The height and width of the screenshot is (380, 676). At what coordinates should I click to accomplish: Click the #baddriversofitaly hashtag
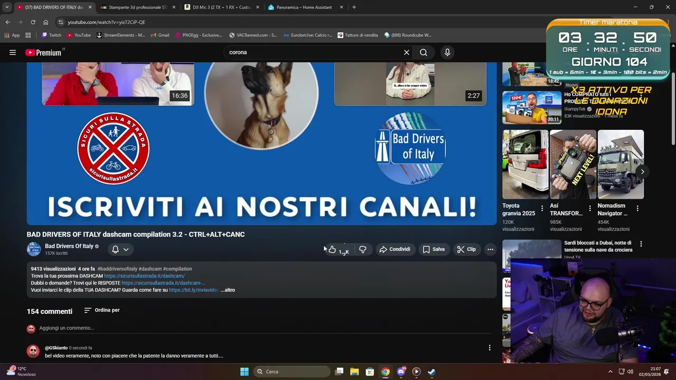117,269
